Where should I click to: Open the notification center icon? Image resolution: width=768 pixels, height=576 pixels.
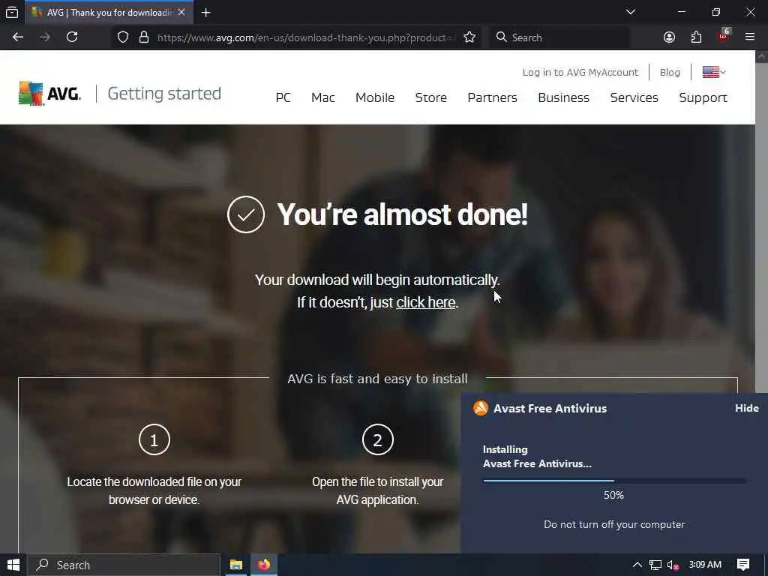[x=743, y=565]
